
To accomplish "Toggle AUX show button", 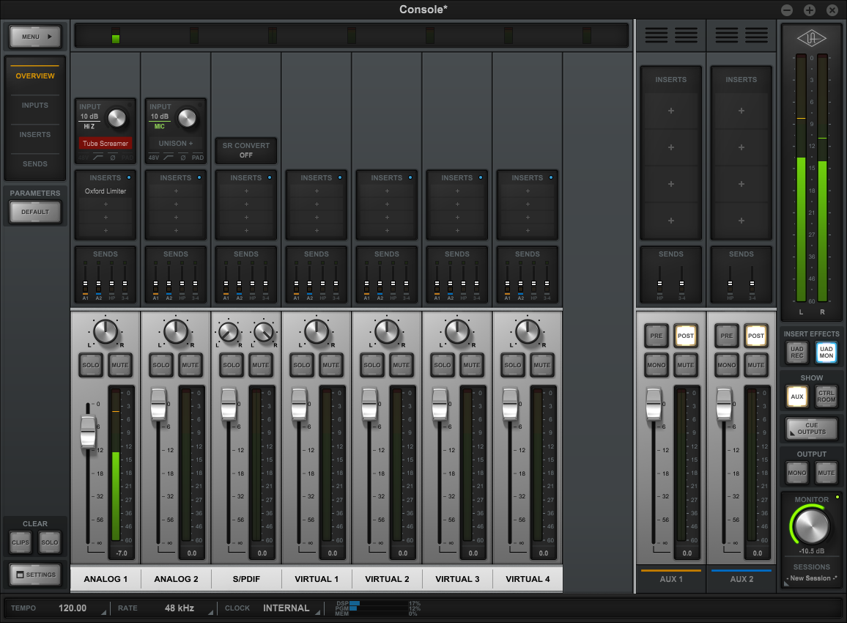I will 797,397.
